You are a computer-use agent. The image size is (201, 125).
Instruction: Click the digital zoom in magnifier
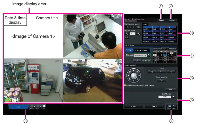point(139,34)
